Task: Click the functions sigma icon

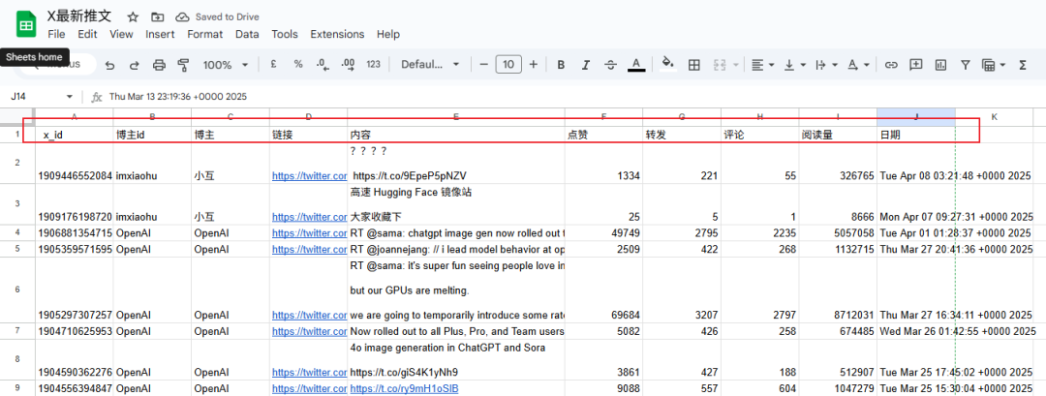Action: (1022, 65)
